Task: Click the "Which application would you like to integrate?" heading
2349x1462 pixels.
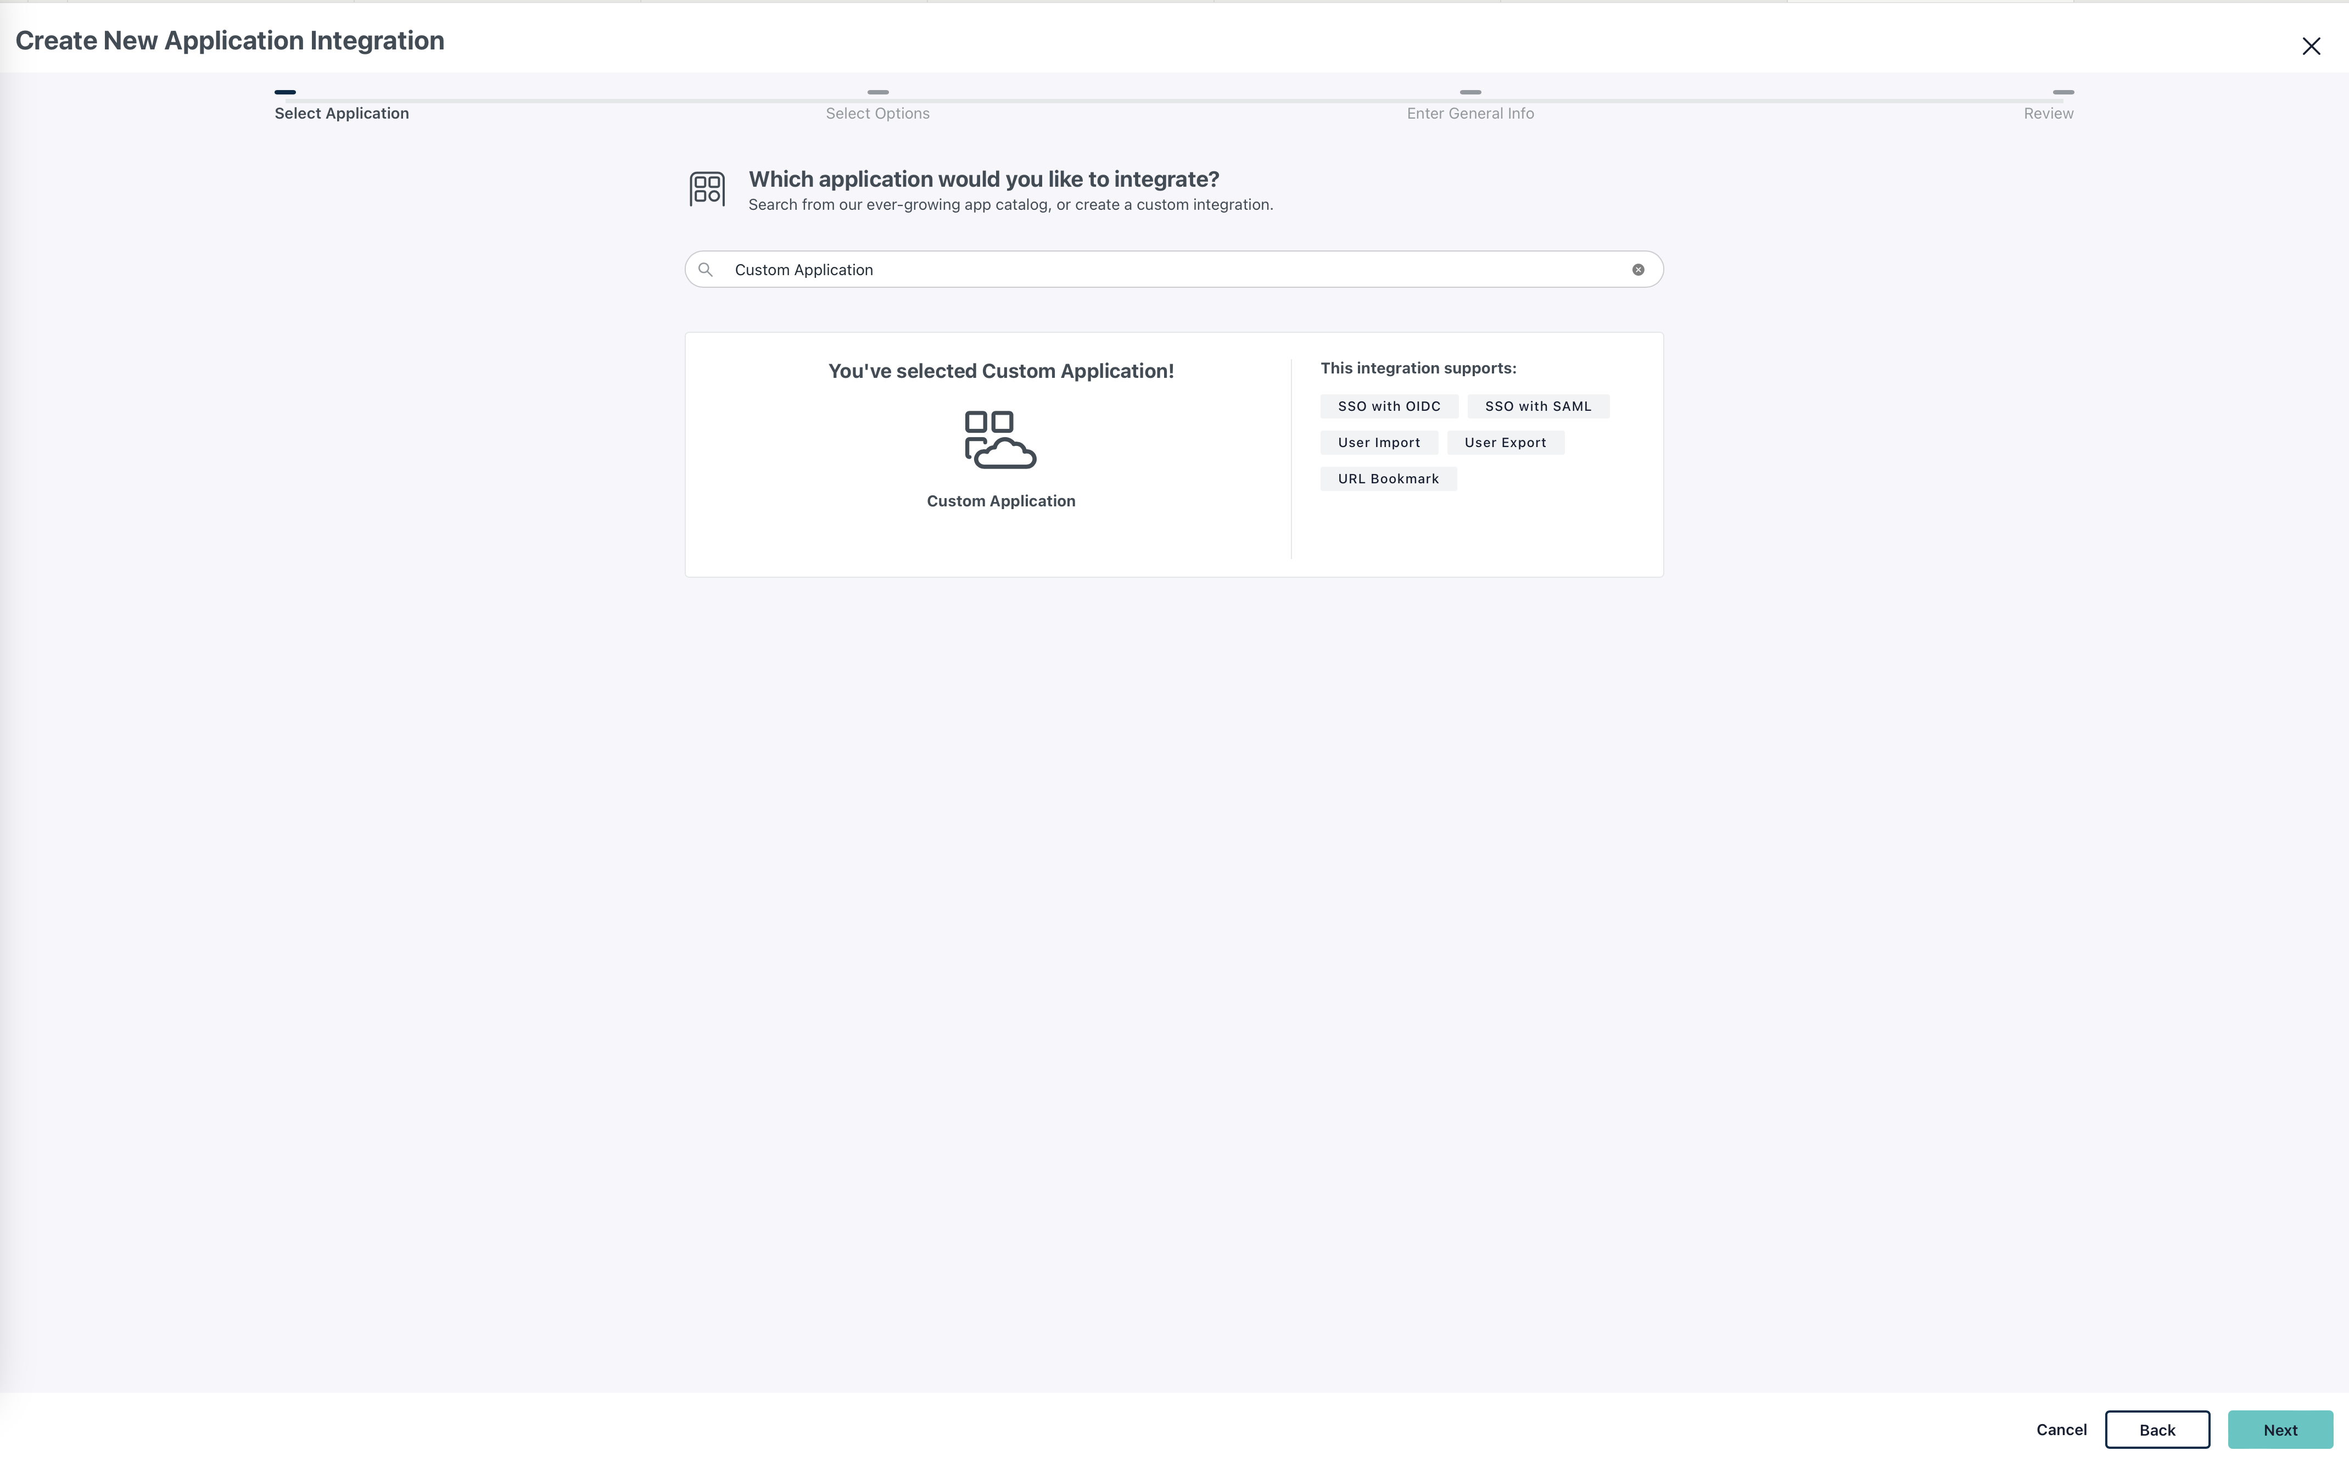Action: tap(983, 179)
